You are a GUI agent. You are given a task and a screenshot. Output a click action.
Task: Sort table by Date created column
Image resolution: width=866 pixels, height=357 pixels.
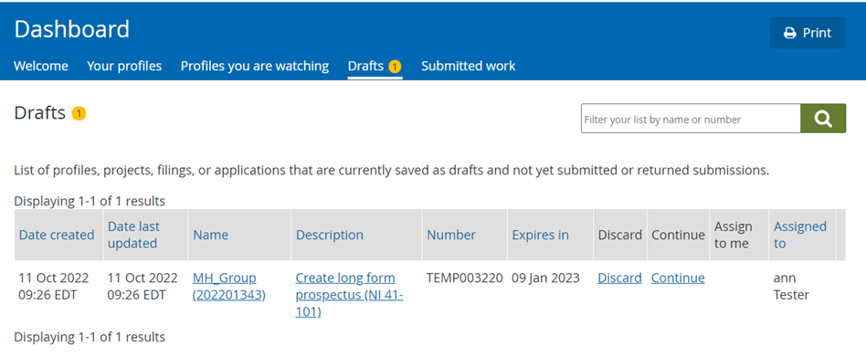[57, 235]
